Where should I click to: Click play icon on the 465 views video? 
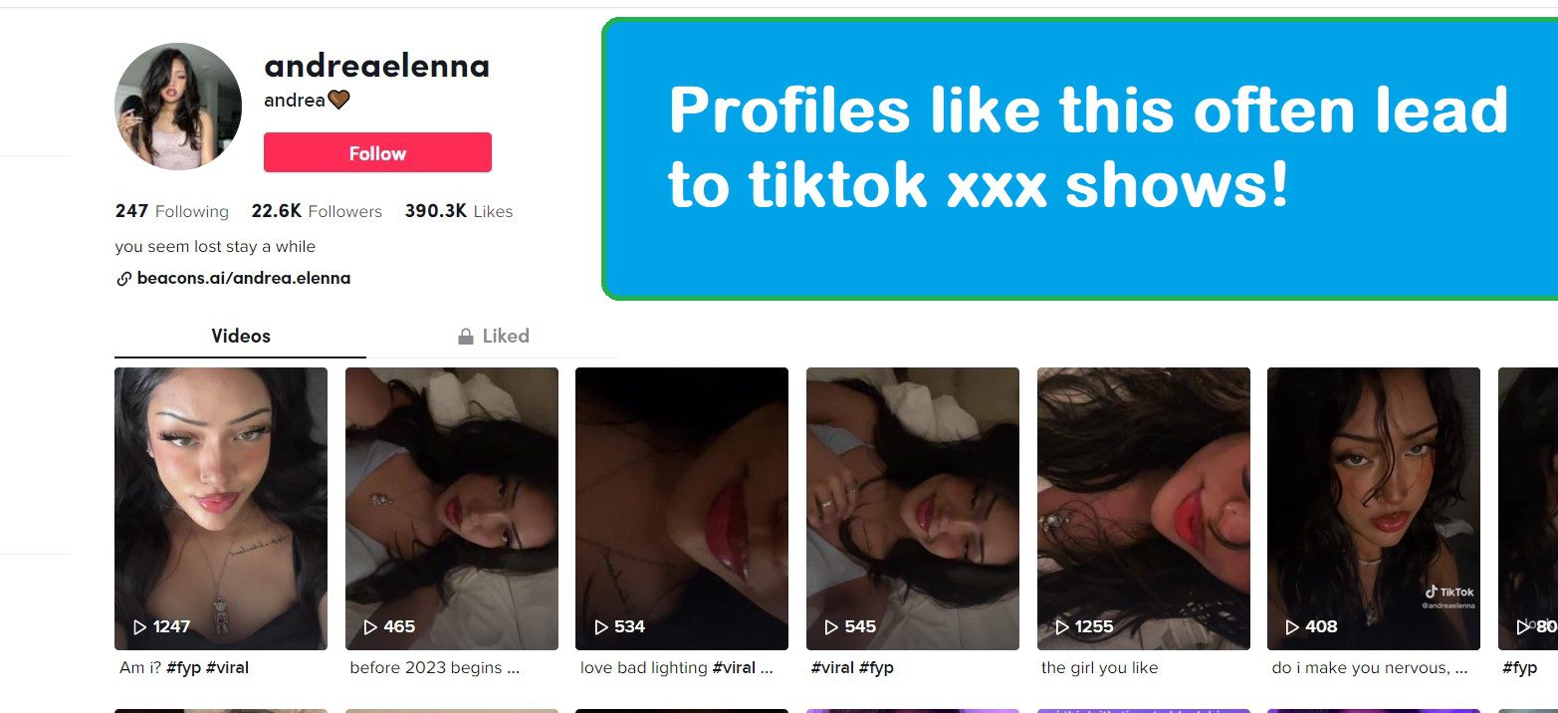[370, 627]
